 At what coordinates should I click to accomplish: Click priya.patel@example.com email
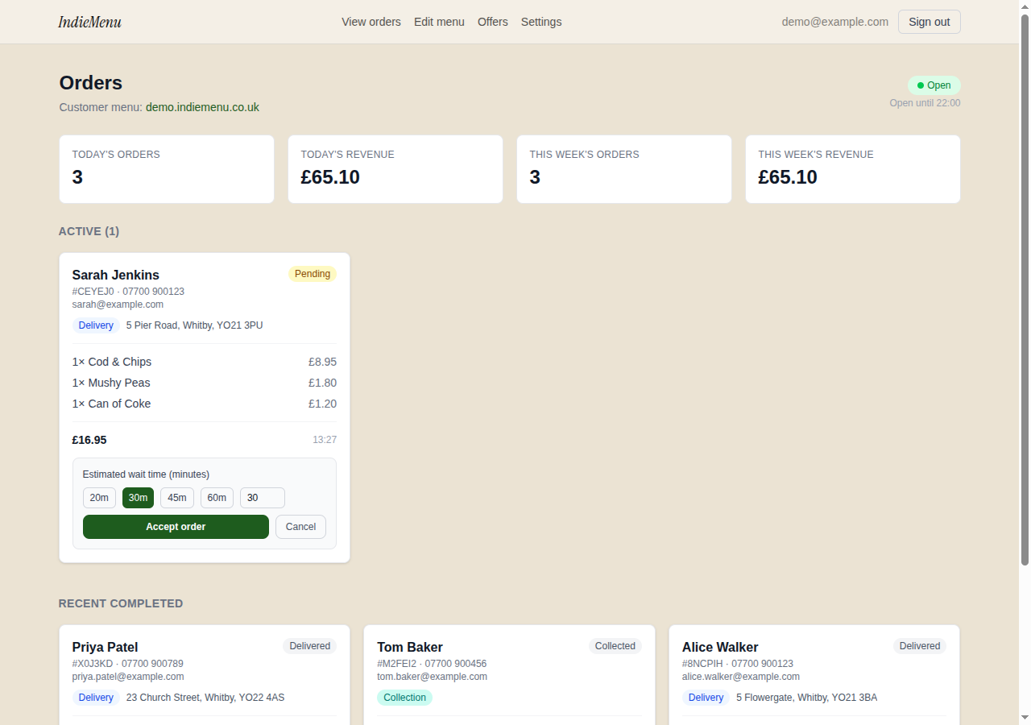tap(128, 677)
